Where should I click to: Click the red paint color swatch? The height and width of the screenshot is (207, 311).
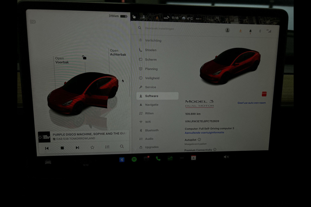click(x=264, y=94)
